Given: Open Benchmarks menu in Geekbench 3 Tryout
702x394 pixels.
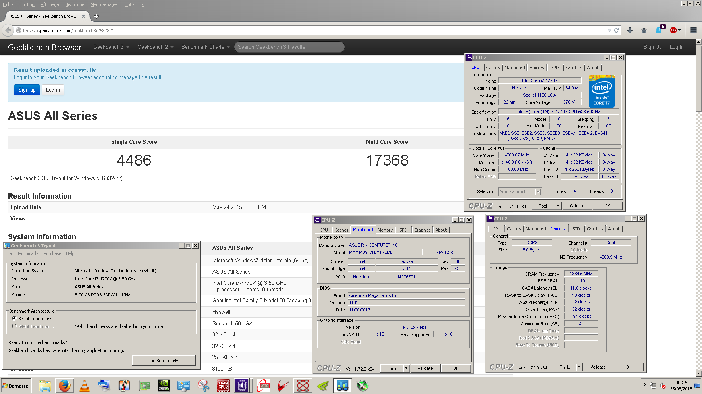Looking at the screenshot, I should [x=28, y=253].
